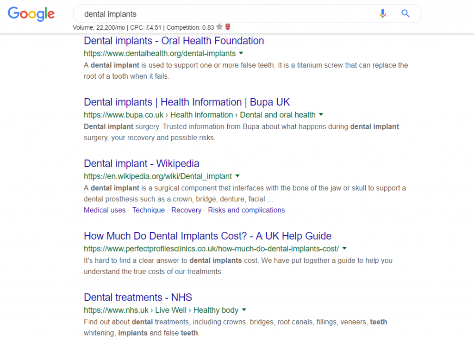Click the snippet mentioning titanium screw
The image size is (474, 342).
pos(246,71)
